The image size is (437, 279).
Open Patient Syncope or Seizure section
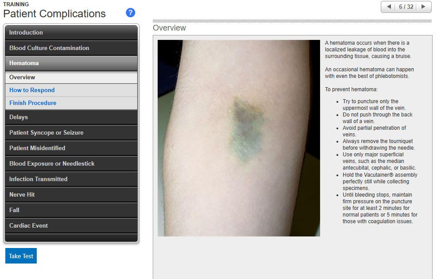point(71,133)
